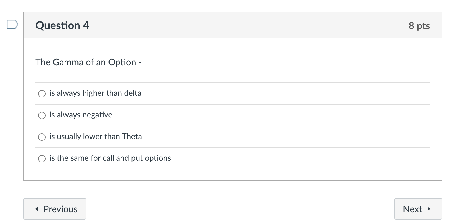Click the "Question 4" heading
Image resolution: width=474 pixels, height=224 pixels.
(x=62, y=25)
